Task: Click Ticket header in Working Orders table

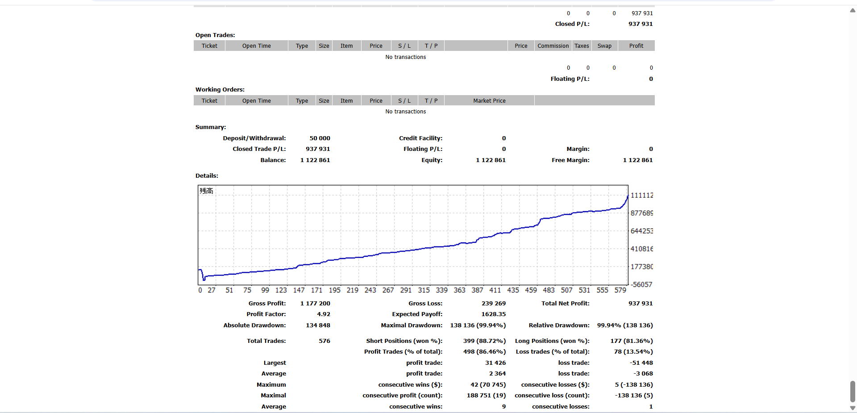Action: pos(209,101)
